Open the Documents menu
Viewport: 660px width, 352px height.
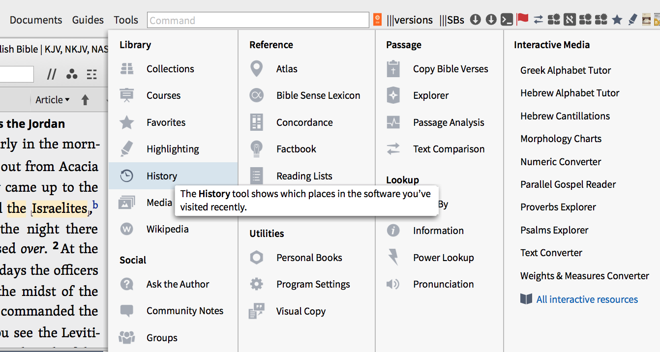coord(36,20)
